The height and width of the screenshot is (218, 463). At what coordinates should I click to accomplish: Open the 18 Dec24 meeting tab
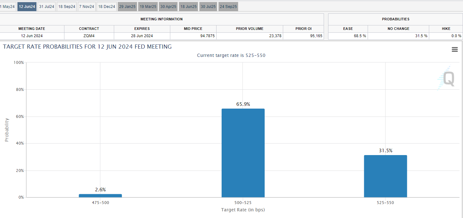pos(107,7)
